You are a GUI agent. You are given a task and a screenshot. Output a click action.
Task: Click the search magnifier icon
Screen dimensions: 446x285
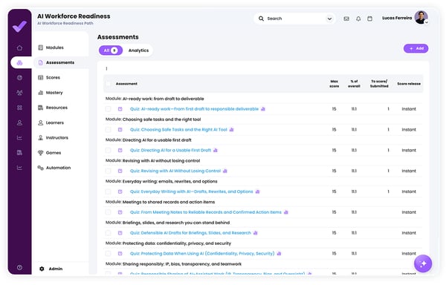point(261,19)
